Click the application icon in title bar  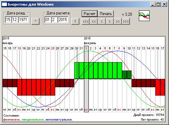(x=4, y=4)
